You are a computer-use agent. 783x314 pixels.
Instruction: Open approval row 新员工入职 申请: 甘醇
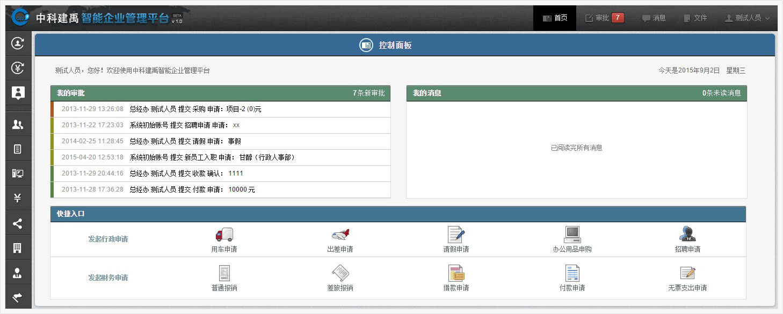pyautogui.click(x=221, y=157)
